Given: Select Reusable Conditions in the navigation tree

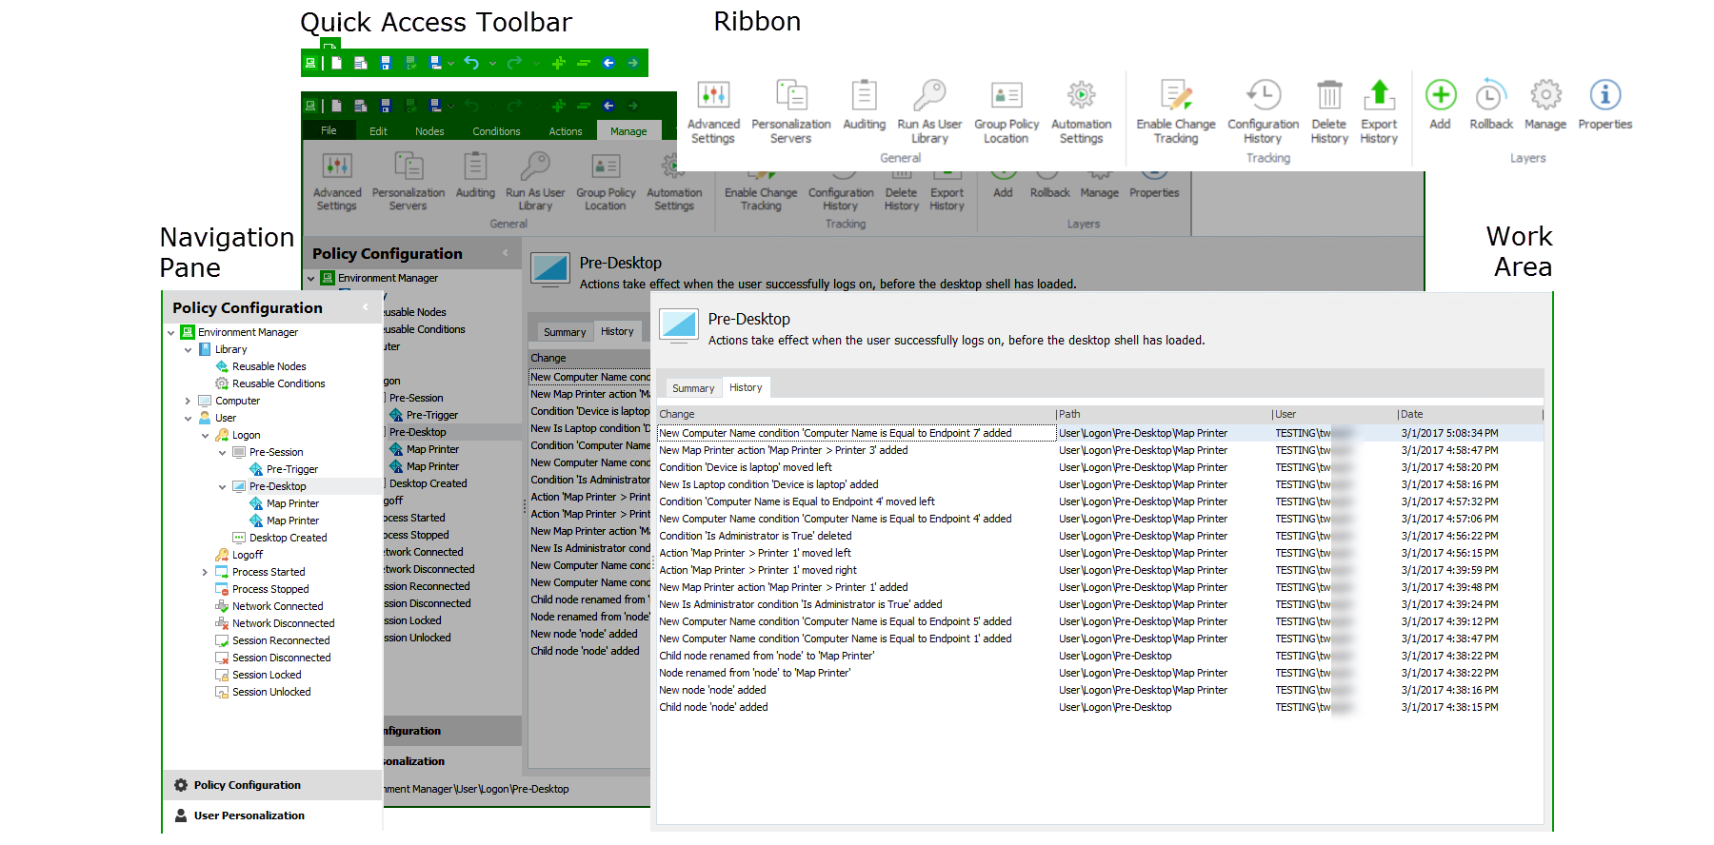Looking at the screenshot, I should [278, 384].
